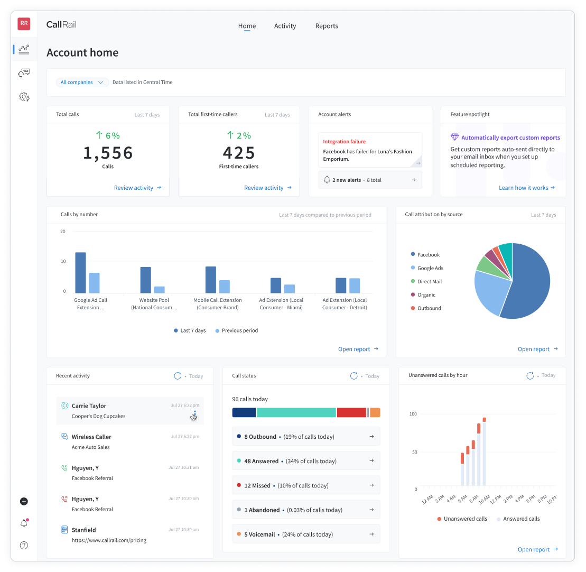This screenshot has width=586, height=572.
Task: Click Review activity under first-time callers
Action: pos(267,188)
